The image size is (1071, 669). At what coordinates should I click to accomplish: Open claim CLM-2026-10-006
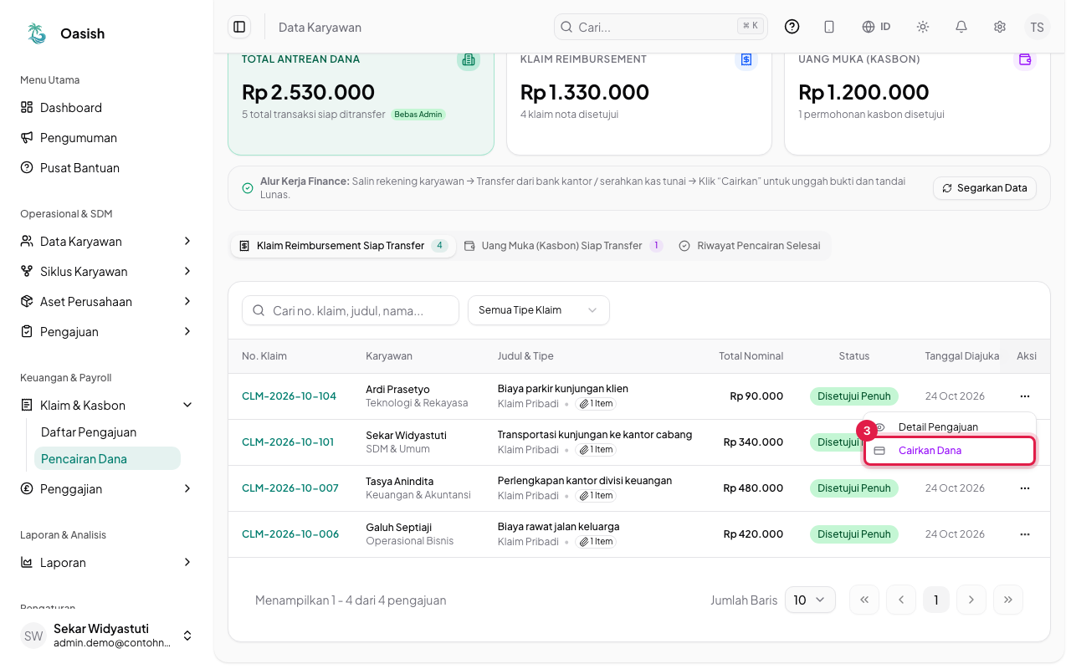(290, 534)
